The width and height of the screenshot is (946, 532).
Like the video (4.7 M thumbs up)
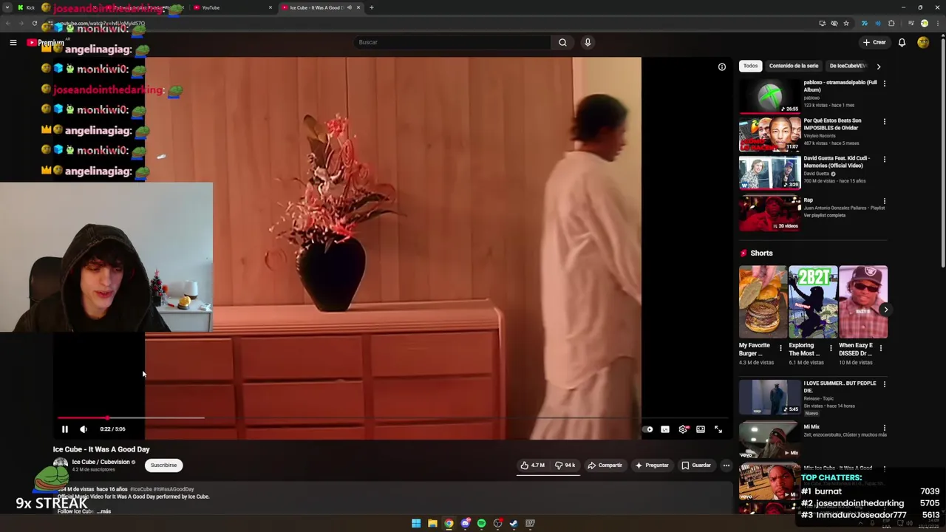pos(533,465)
